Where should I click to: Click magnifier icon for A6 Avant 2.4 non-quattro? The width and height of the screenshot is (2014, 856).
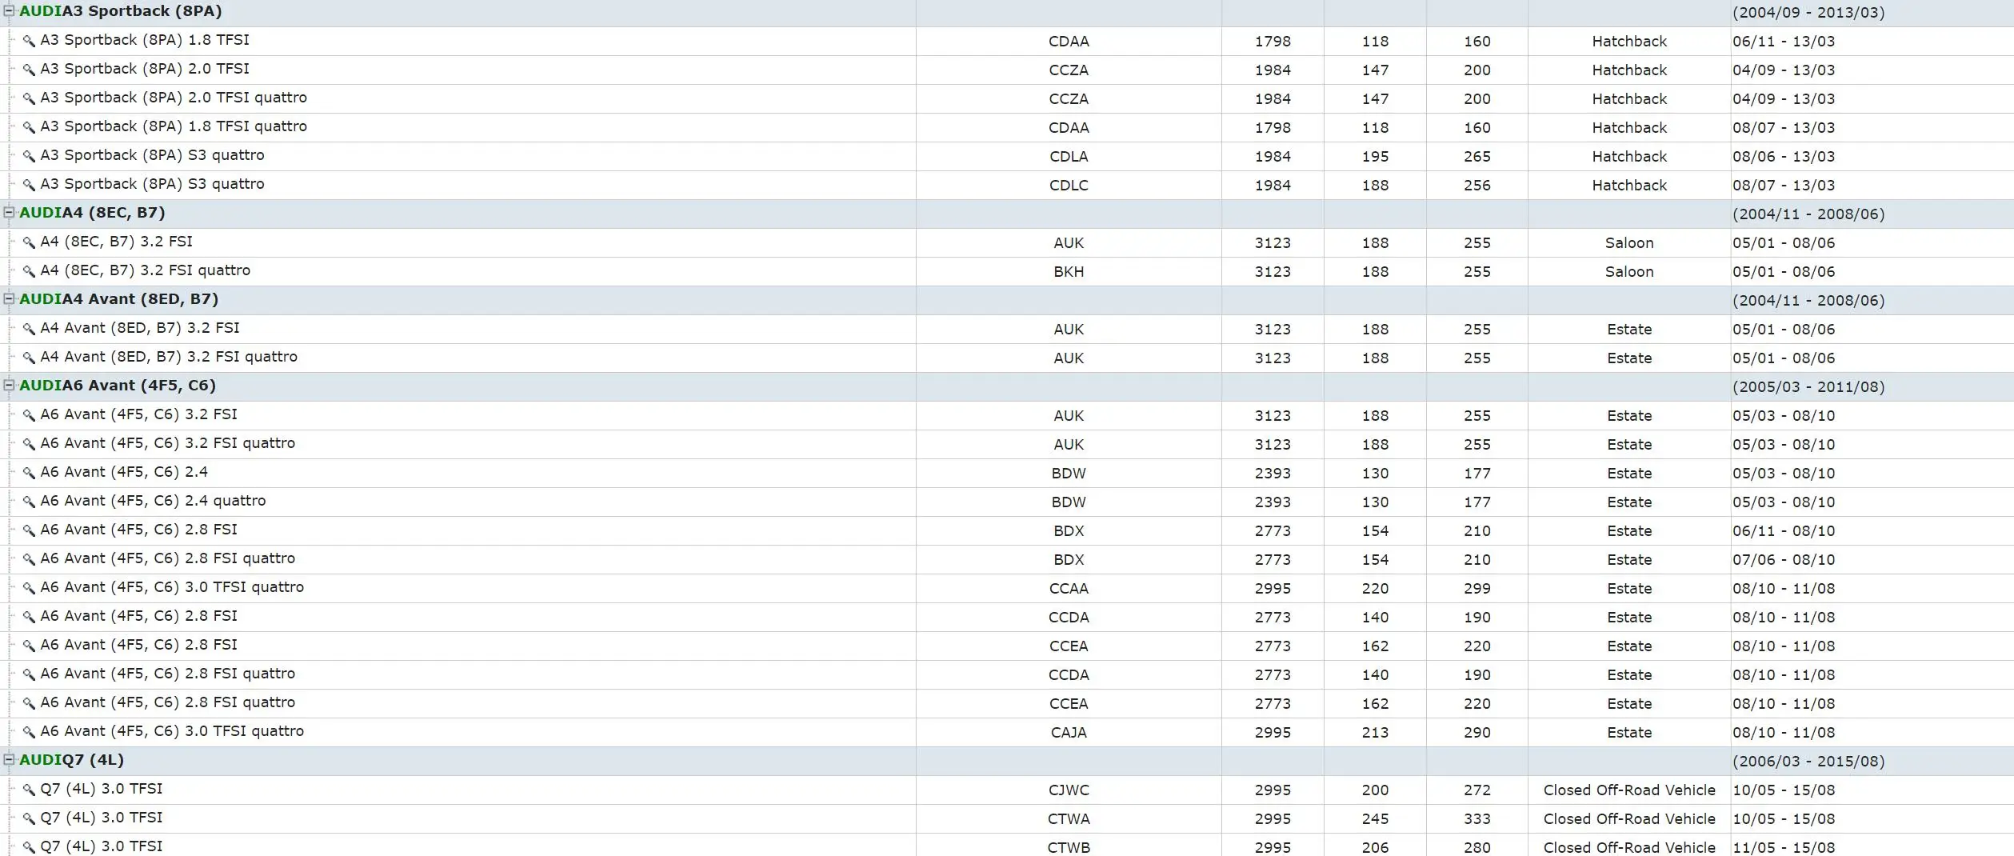click(29, 473)
